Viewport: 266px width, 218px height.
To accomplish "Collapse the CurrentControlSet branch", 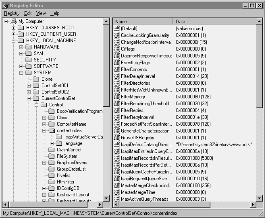I will 29,98.
